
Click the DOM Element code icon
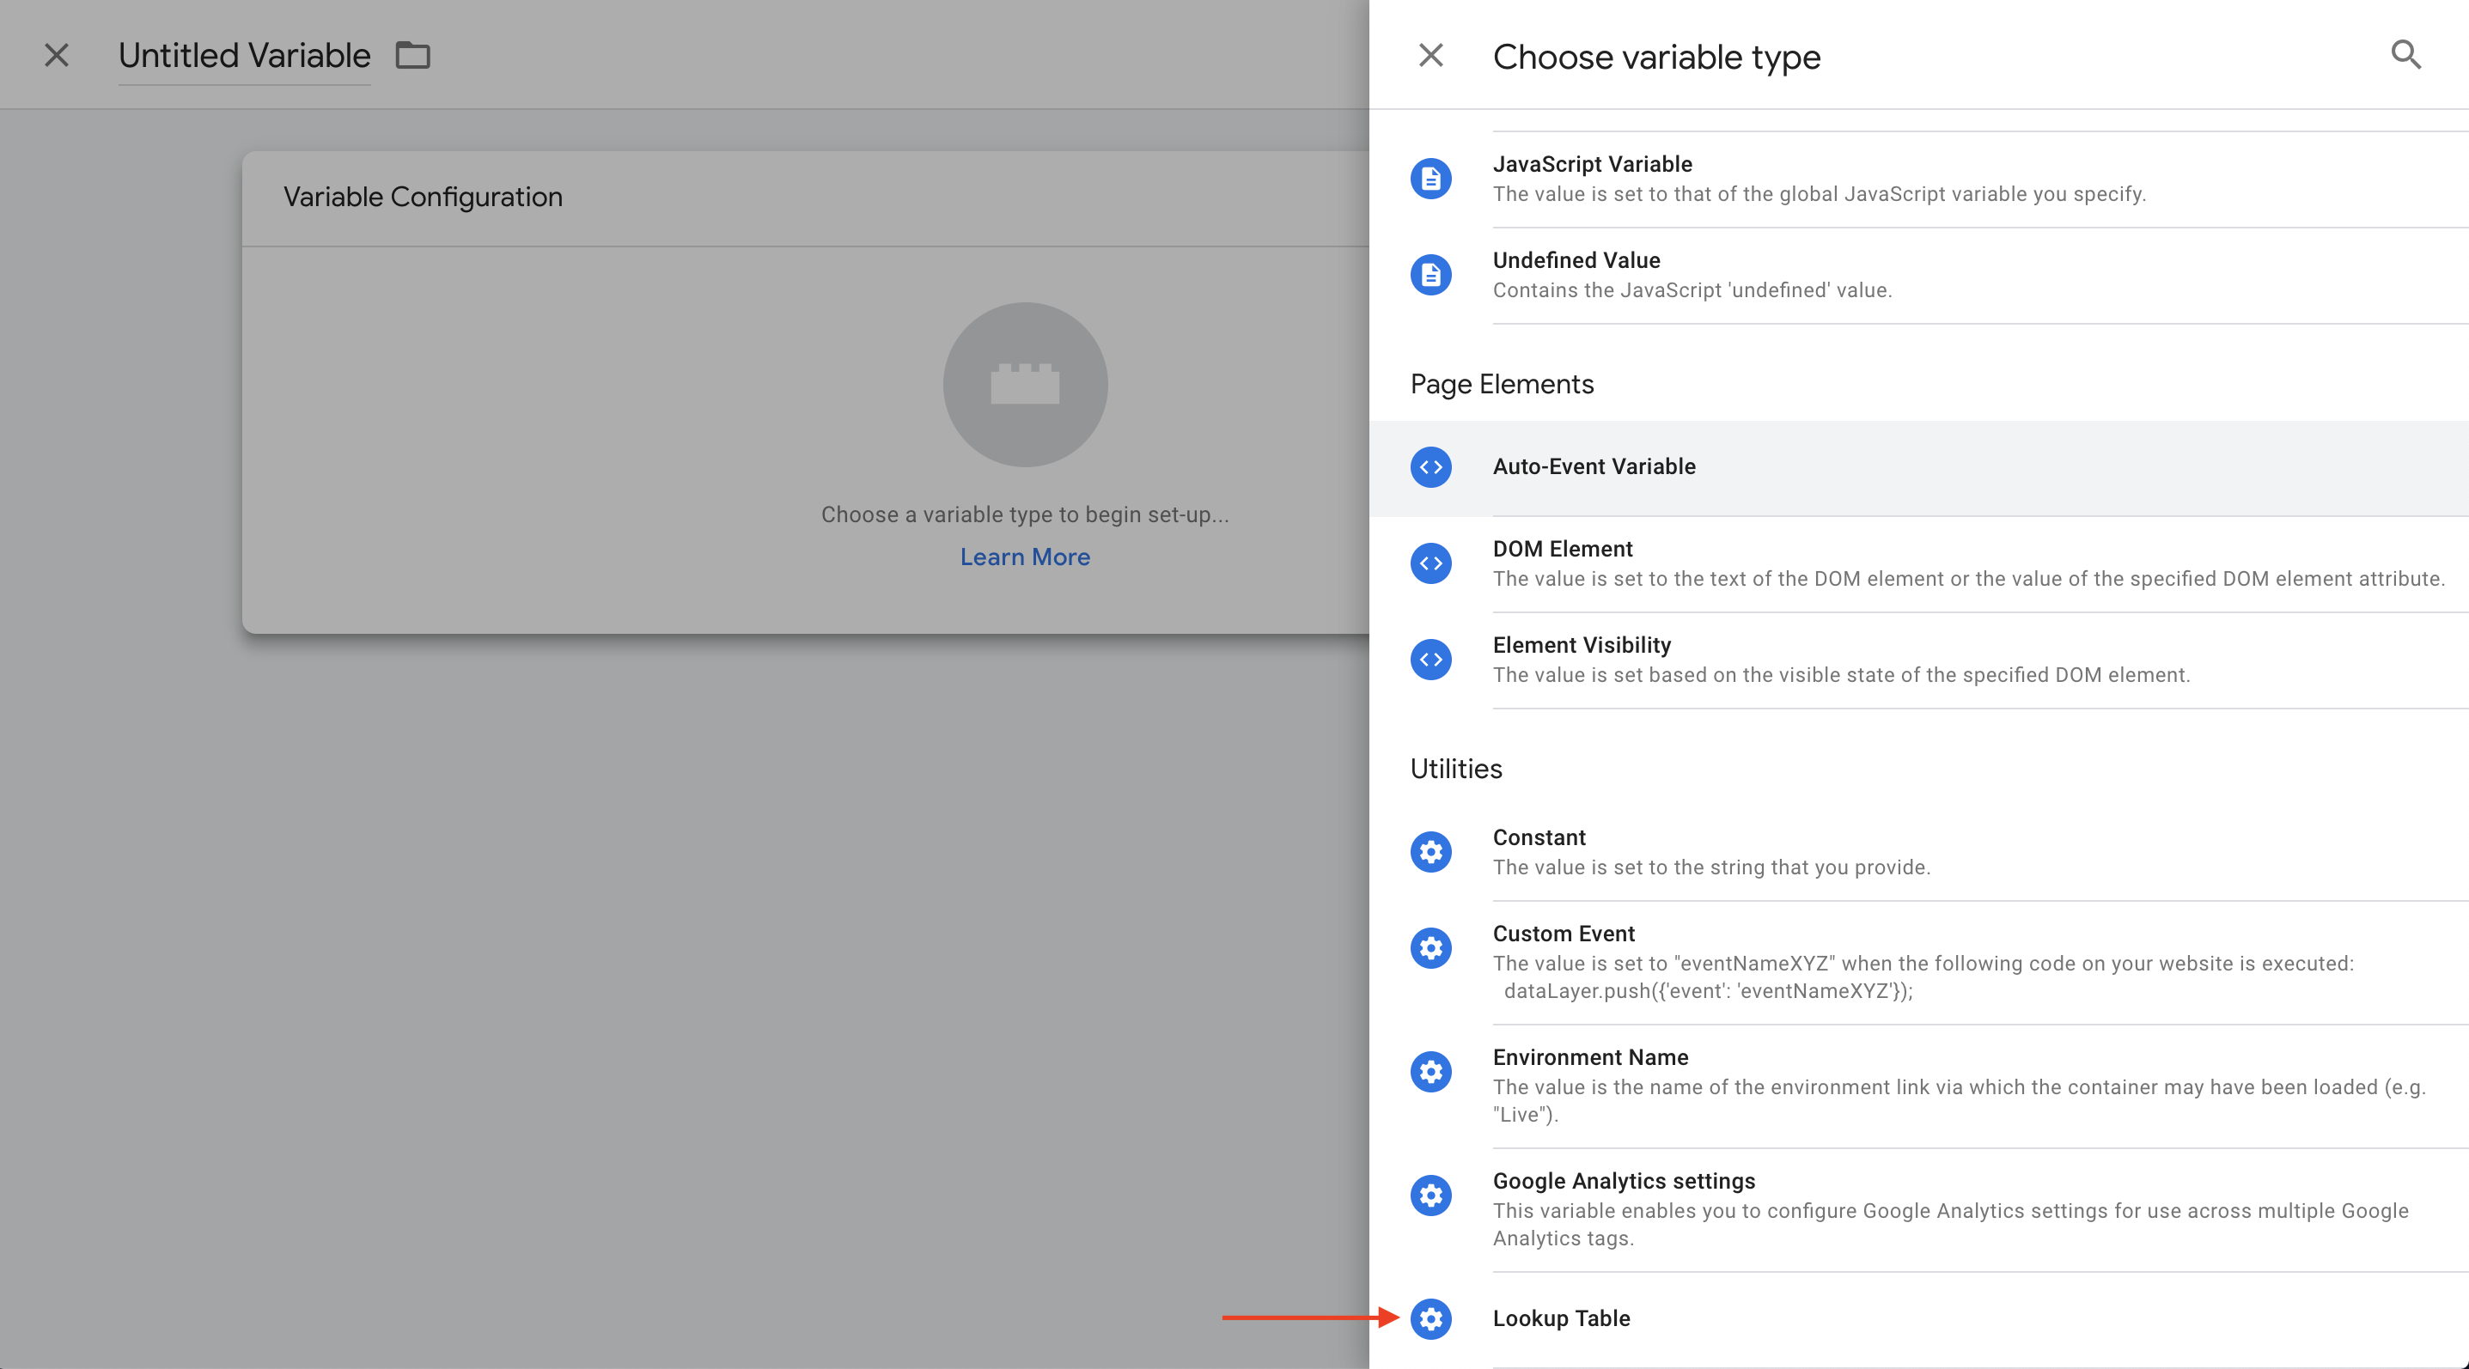click(x=1430, y=563)
